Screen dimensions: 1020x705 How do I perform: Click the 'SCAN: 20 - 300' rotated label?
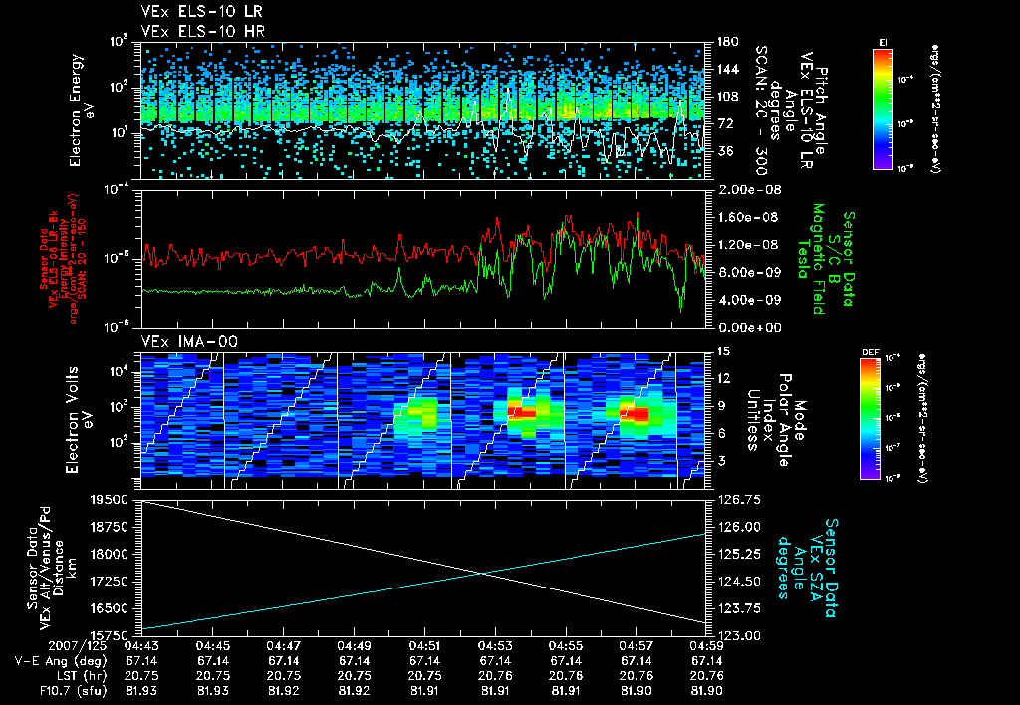point(760,111)
